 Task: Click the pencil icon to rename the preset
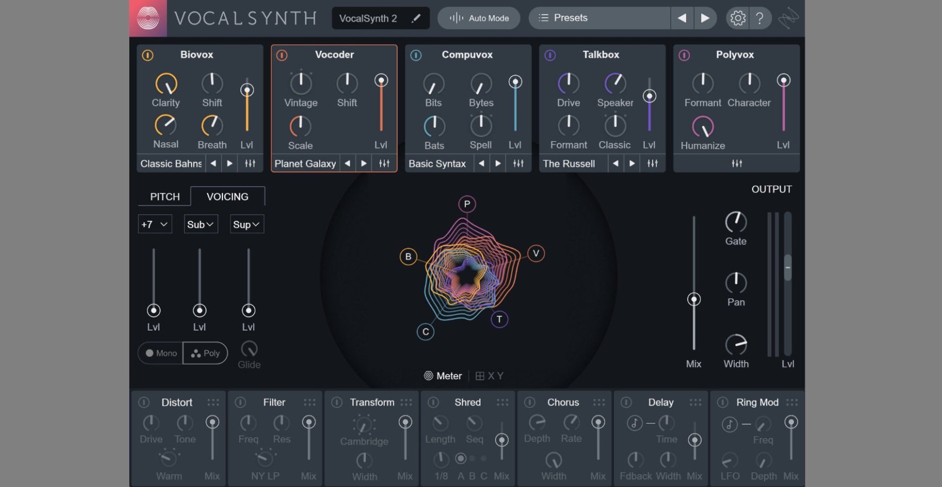point(416,18)
